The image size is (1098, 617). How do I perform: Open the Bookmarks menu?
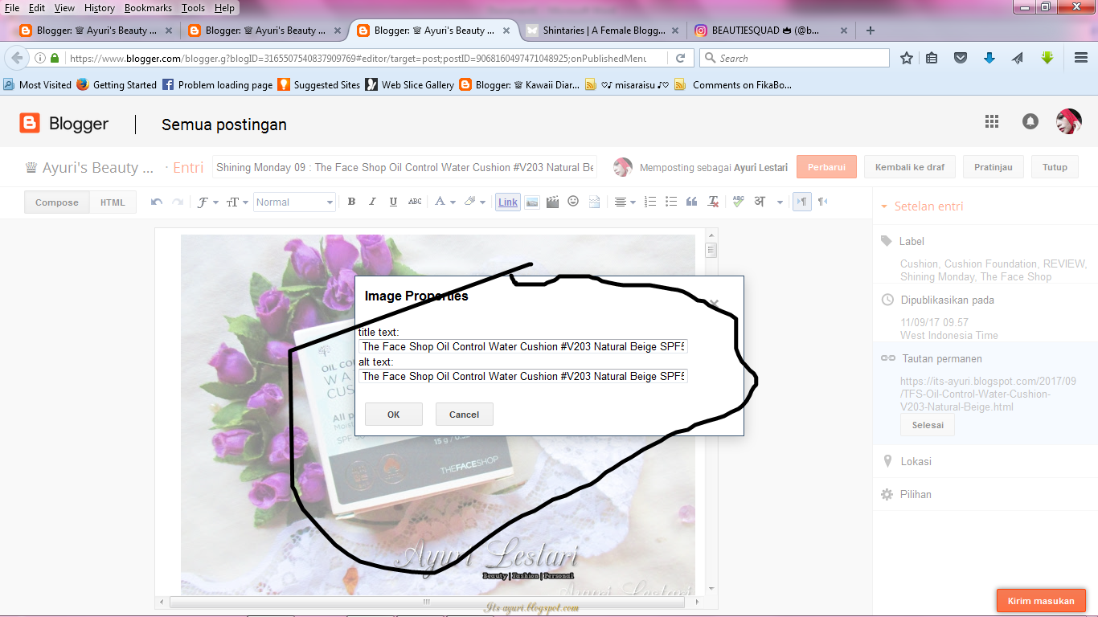(x=148, y=8)
